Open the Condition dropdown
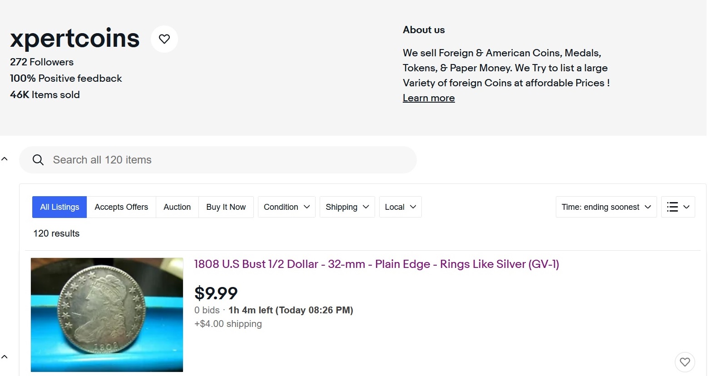 click(x=287, y=207)
